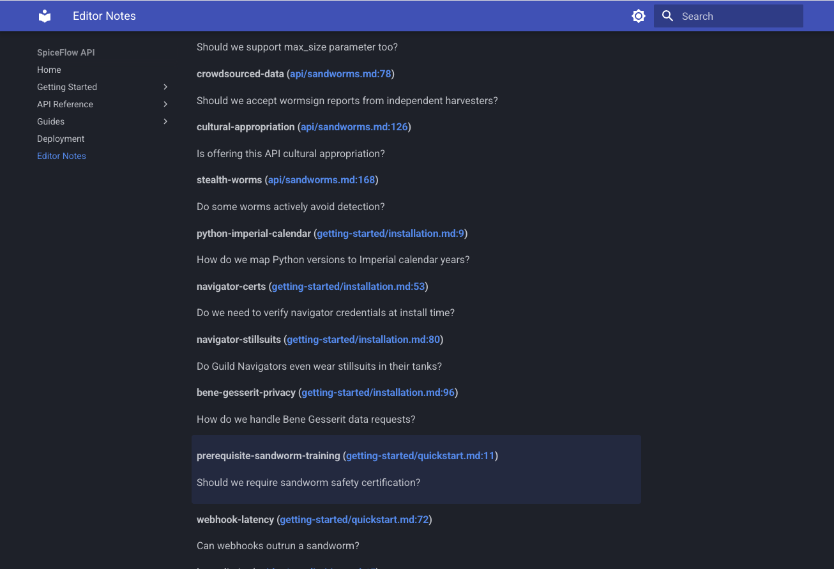Expand the Guides sidebar section

tap(165, 121)
